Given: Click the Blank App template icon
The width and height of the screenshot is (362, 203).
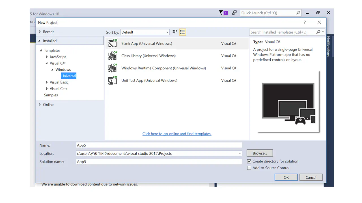Looking at the screenshot, I should tap(113, 43).
